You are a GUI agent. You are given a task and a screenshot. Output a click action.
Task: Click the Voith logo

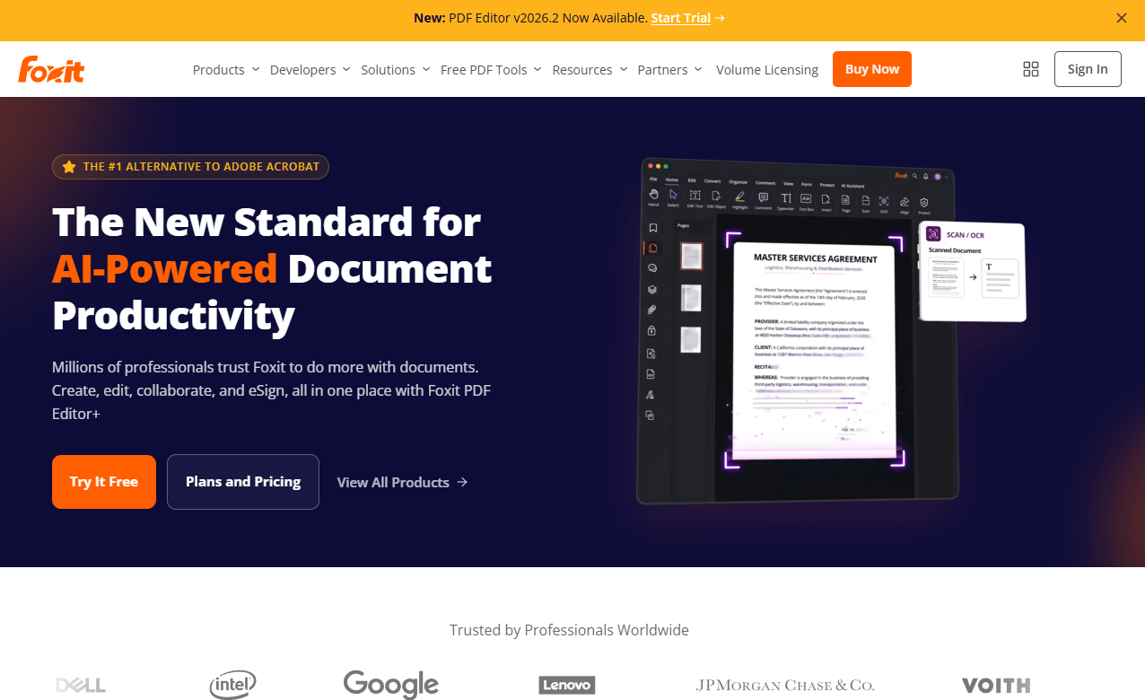(x=996, y=686)
